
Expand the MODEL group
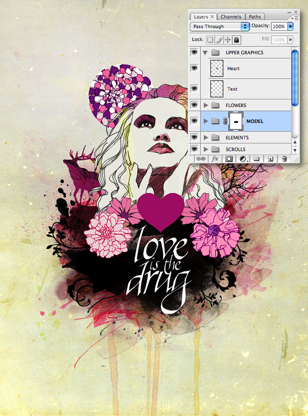click(x=206, y=121)
